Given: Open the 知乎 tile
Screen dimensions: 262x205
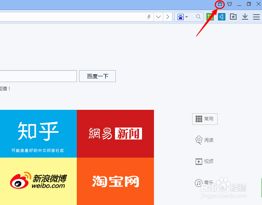Looking at the screenshot, I should (x=38, y=134).
